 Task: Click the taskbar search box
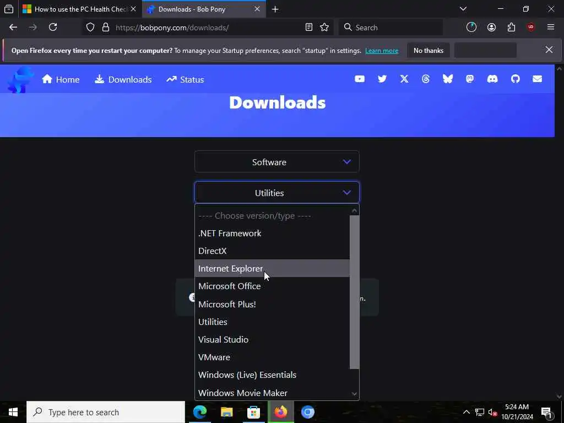click(x=106, y=412)
